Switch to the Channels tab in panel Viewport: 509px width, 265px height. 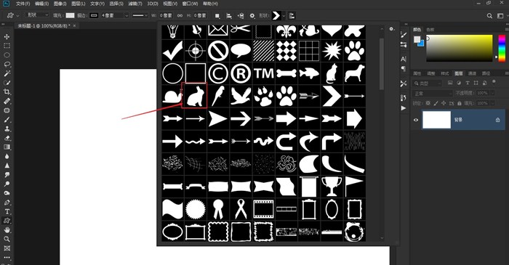coord(472,73)
